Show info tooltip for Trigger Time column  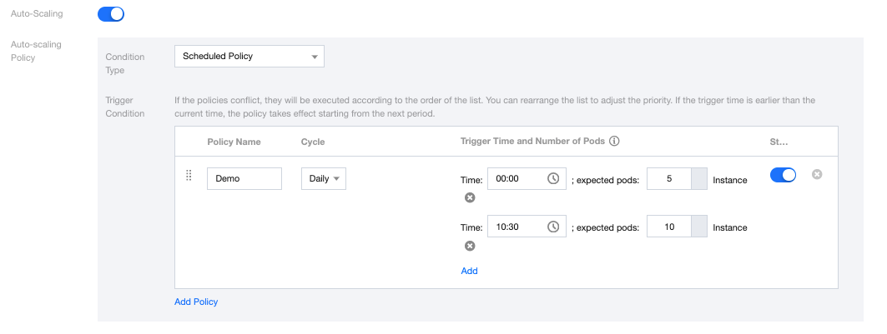[x=614, y=142]
